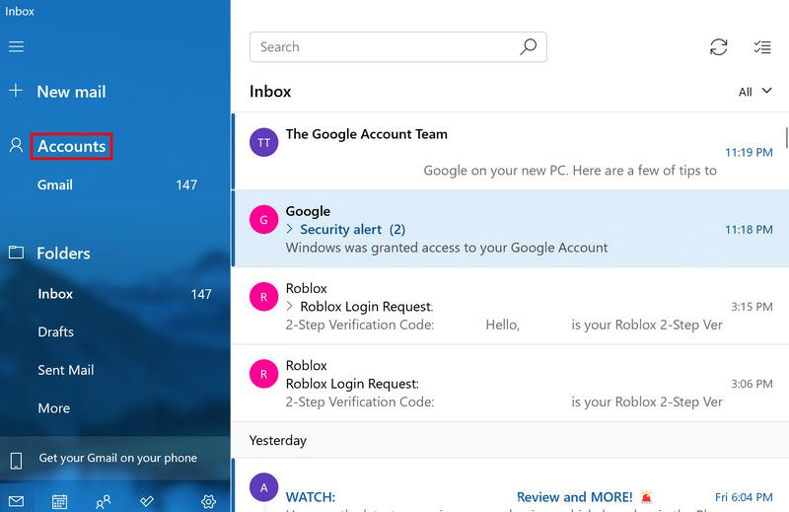
Task: Click the G avatar of Google message
Action: [263, 220]
